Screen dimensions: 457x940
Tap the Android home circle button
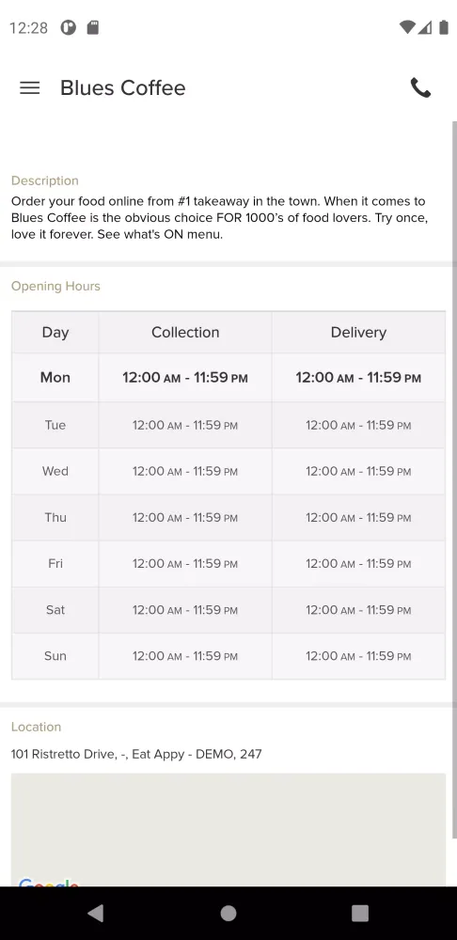[x=228, y=913]
